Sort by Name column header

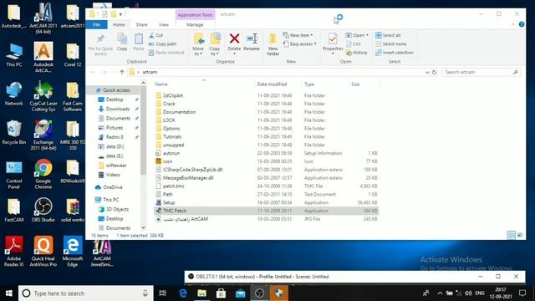click(x=203, y=84)
